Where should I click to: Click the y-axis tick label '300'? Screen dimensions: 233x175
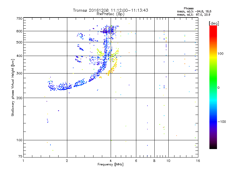[x=19, y=73]
